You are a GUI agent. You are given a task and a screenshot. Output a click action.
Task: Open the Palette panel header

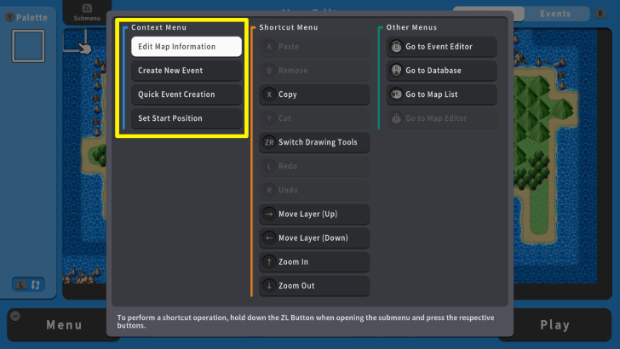coord(26,17)
